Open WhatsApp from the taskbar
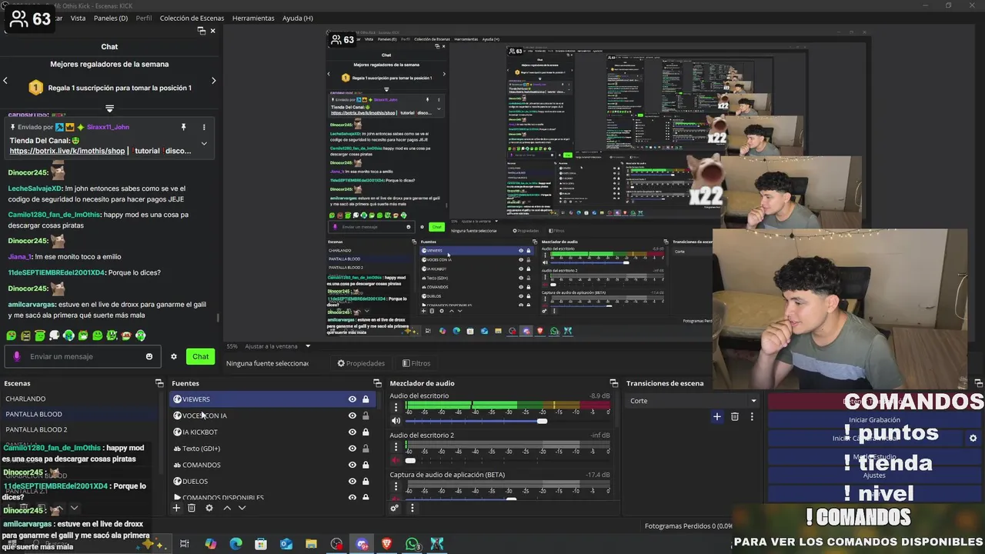 point(412,544)
